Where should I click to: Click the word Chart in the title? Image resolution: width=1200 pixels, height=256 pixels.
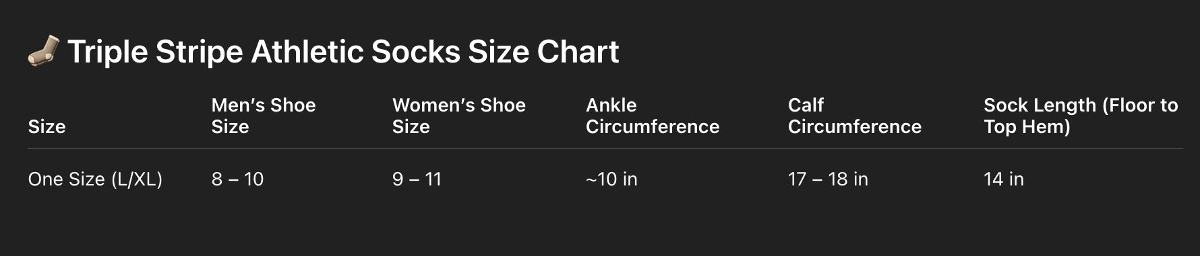(578, 52)
